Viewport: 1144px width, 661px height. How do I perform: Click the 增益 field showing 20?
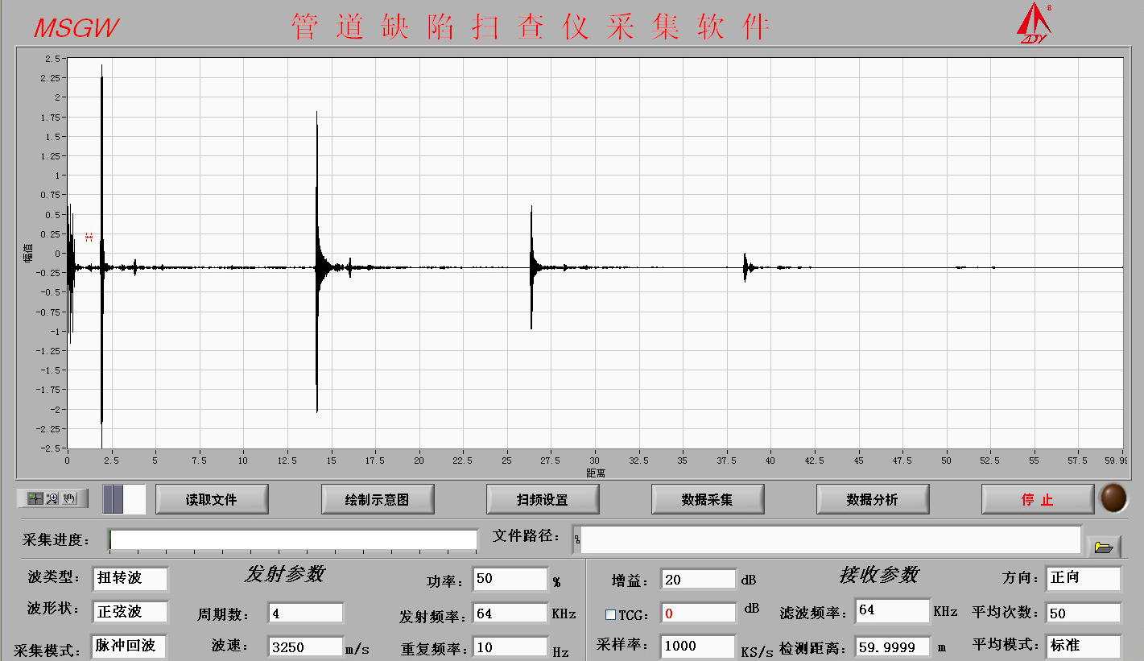click(x=699, y=579)
